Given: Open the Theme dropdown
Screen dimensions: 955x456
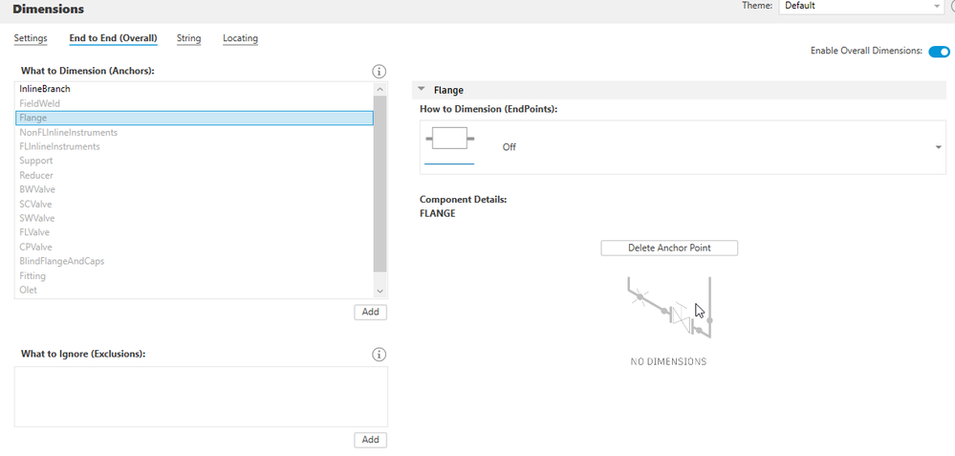Looking at the screenshot, I should [x=860, y=6].
